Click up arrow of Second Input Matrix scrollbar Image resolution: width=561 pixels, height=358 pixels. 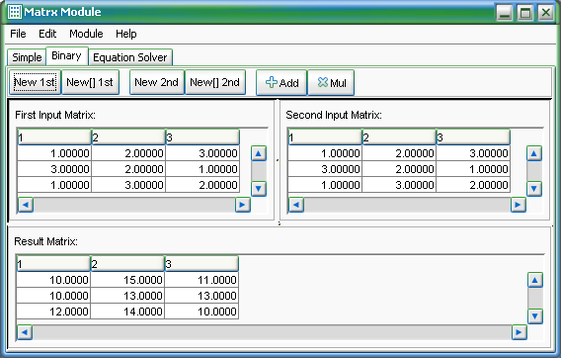pyautogui.click(x=534, y=153)
